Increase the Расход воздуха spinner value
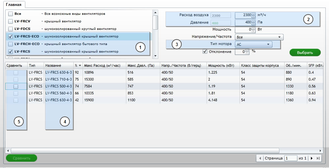Screen dimensions: 329x168 253,14
